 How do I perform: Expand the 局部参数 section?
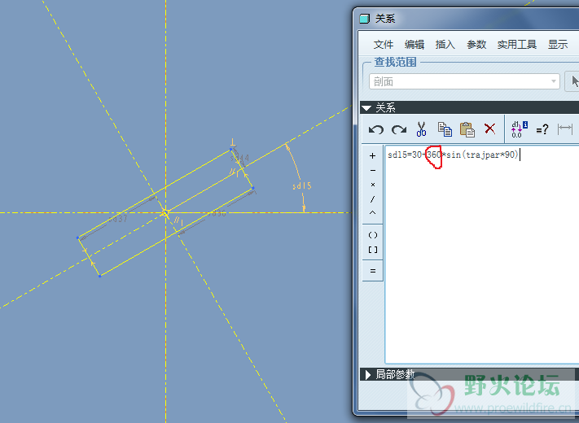368,375
